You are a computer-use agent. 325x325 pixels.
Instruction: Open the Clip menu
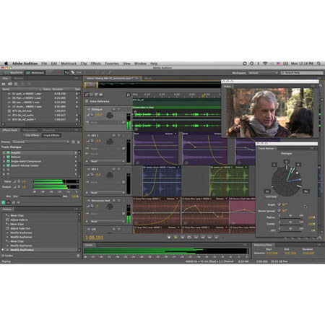tap(84, 64)
